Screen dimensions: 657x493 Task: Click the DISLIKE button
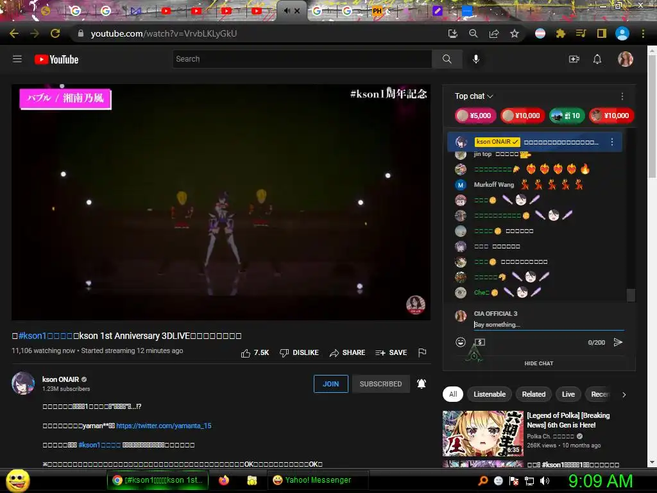(x=299, y=353)
